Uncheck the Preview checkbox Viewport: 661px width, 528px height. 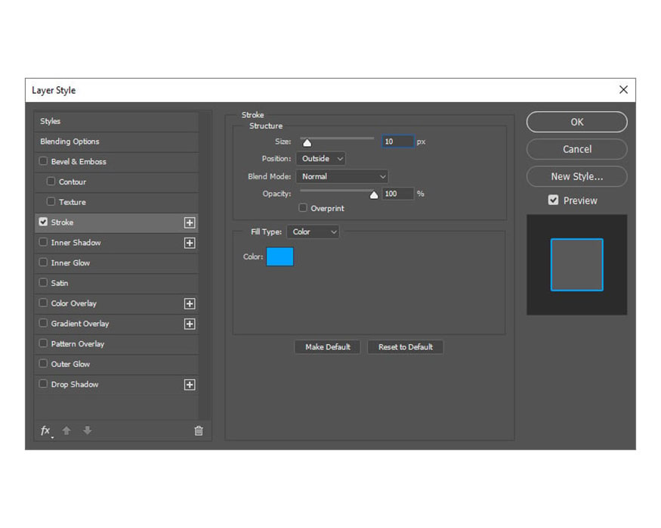click(554, 200)
